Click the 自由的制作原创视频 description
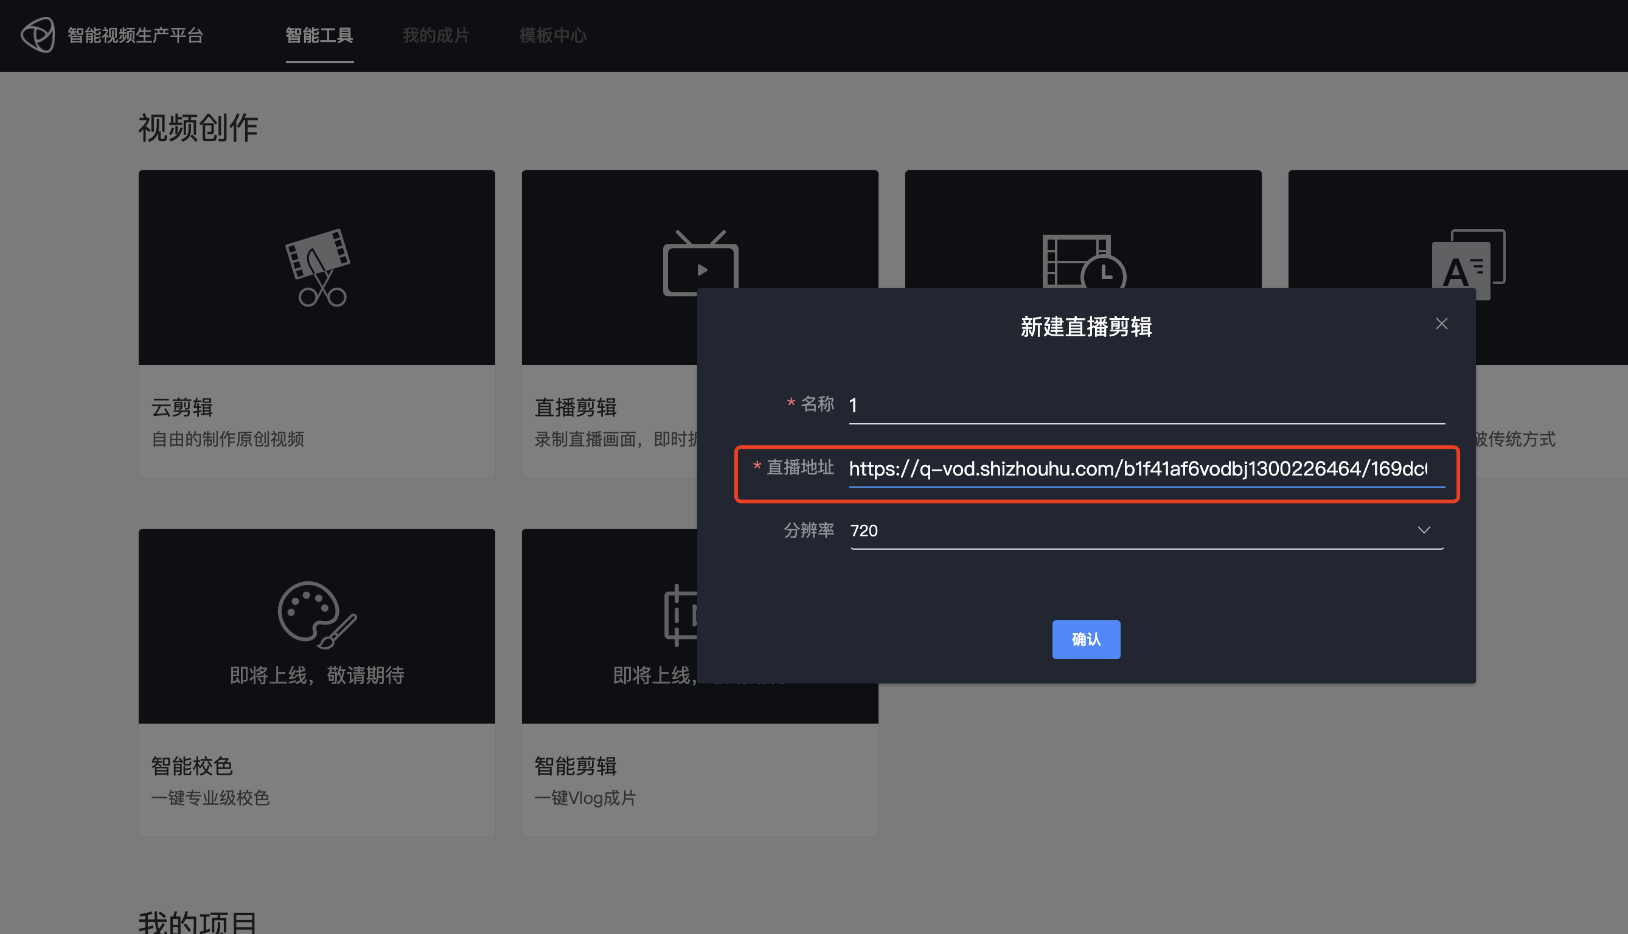 (228, 440)
